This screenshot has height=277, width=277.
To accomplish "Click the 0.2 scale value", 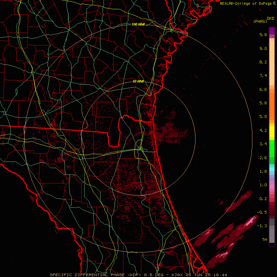I will click(x=263, y=199).
